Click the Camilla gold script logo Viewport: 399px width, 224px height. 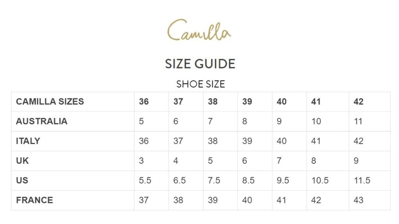click(x=199, y=30)
